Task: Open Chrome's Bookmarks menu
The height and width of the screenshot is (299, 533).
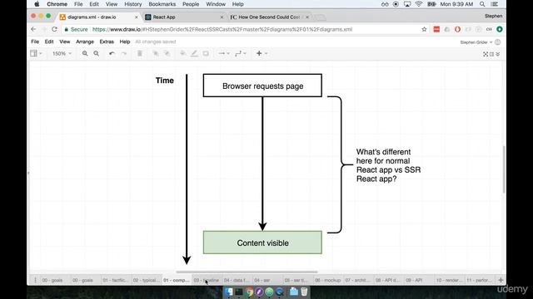Action: point(162,4)
